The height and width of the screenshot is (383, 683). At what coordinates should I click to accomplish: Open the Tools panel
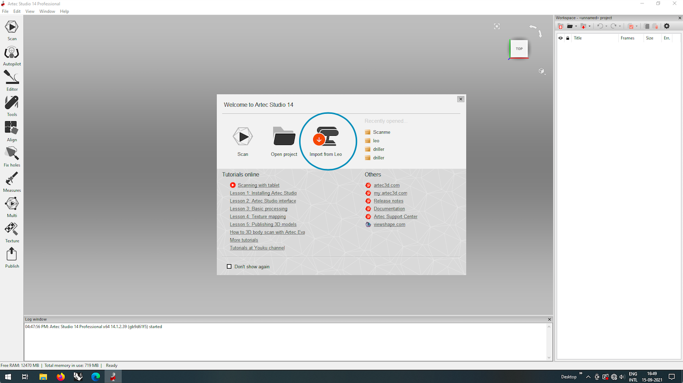coord(12,106)
